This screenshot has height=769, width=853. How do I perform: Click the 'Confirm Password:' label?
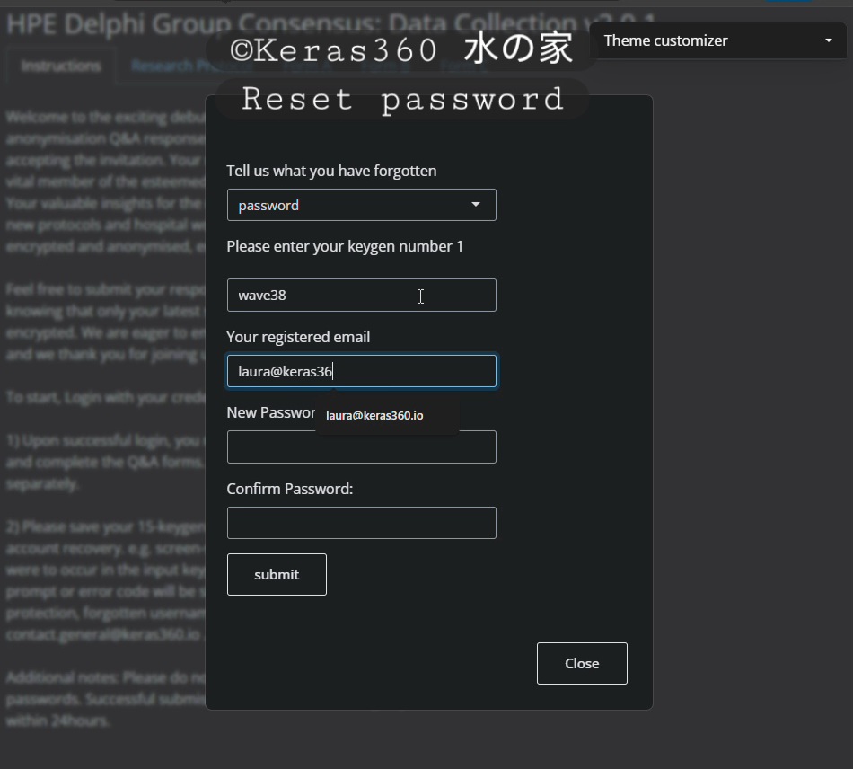point(290,489)
